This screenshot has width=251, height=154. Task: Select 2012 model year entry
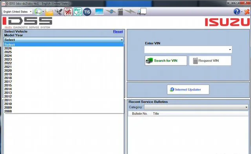tap(64, 96)
